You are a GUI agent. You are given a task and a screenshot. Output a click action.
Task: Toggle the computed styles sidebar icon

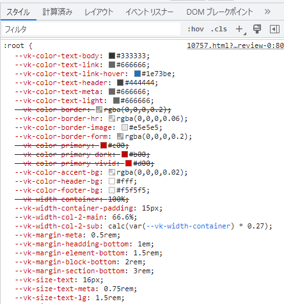(x=274, y=29)
